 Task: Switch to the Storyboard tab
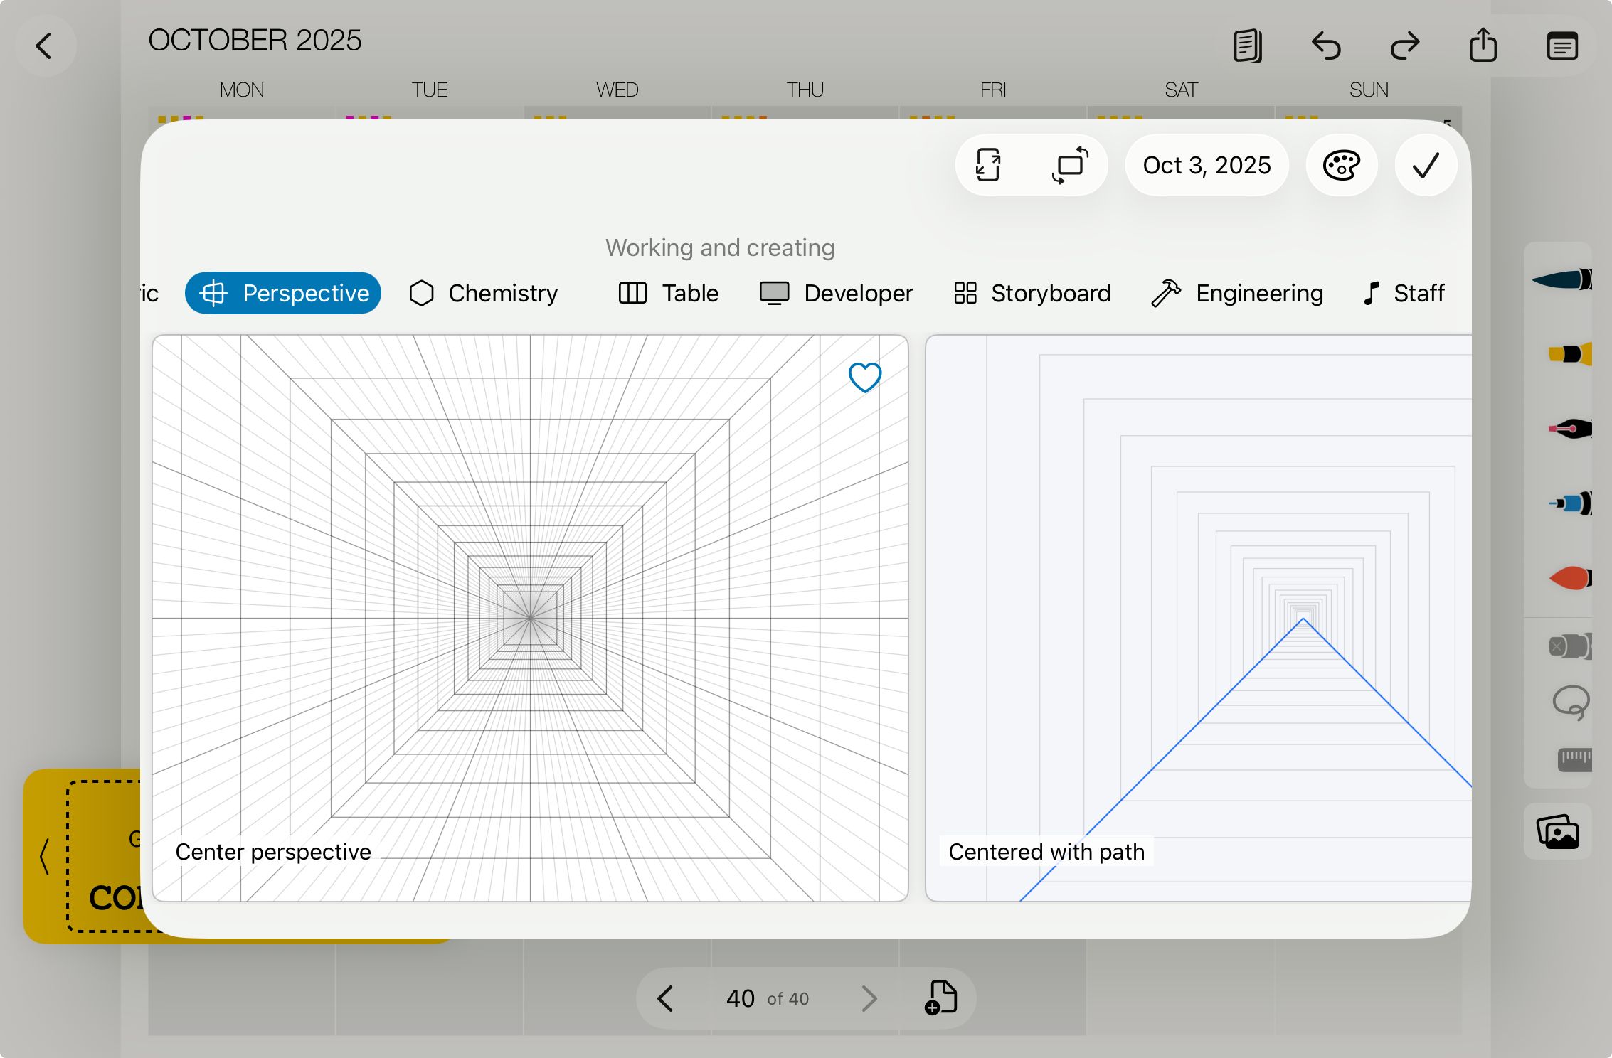pyautogui.click(x=1032, y=293)
